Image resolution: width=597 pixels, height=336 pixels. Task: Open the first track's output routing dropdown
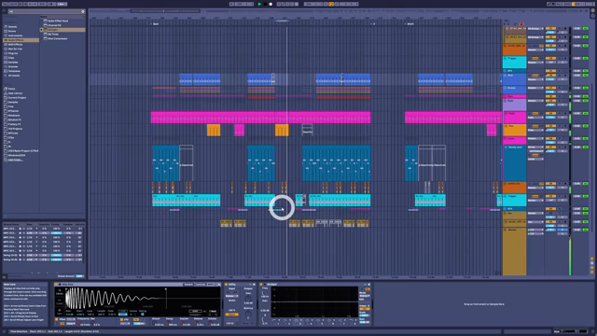(535, 29)
